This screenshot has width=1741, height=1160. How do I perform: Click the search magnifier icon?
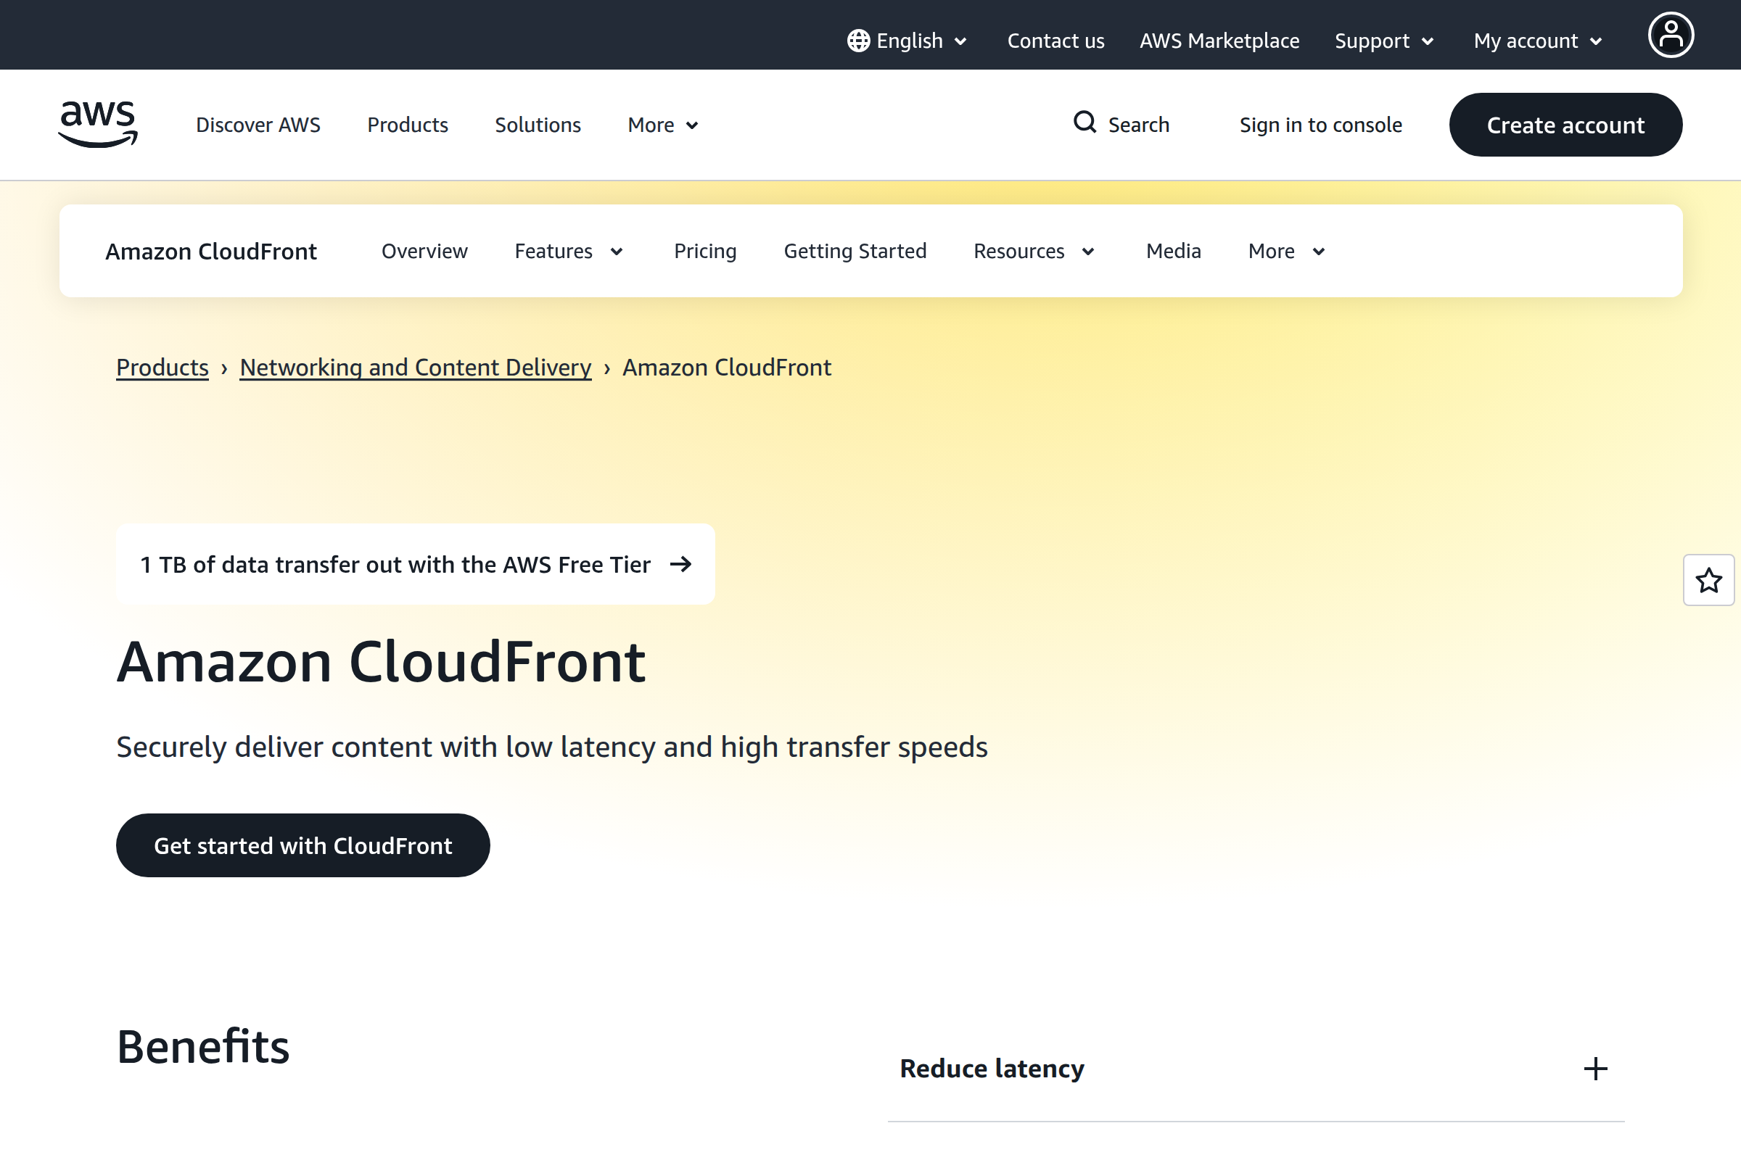[1084, 123]
